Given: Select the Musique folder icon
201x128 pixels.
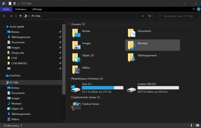Looking at the screenshot, I should (132, 45).
